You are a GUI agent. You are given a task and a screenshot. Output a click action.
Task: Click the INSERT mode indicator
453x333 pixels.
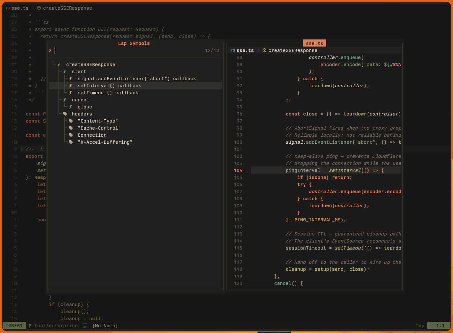[x=14, y=326]
